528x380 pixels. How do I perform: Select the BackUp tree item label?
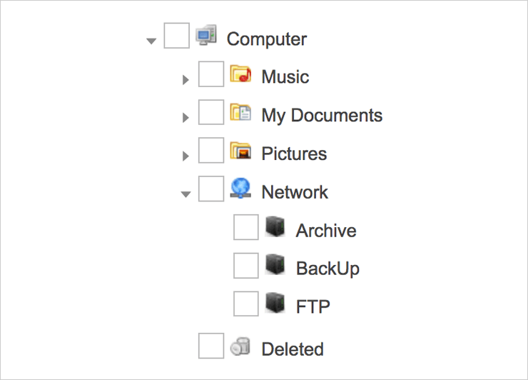tap(328, 269)
